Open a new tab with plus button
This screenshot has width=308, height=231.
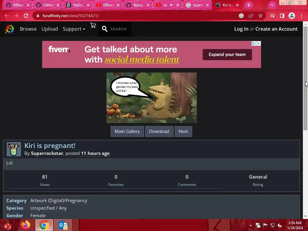[249, 5]
